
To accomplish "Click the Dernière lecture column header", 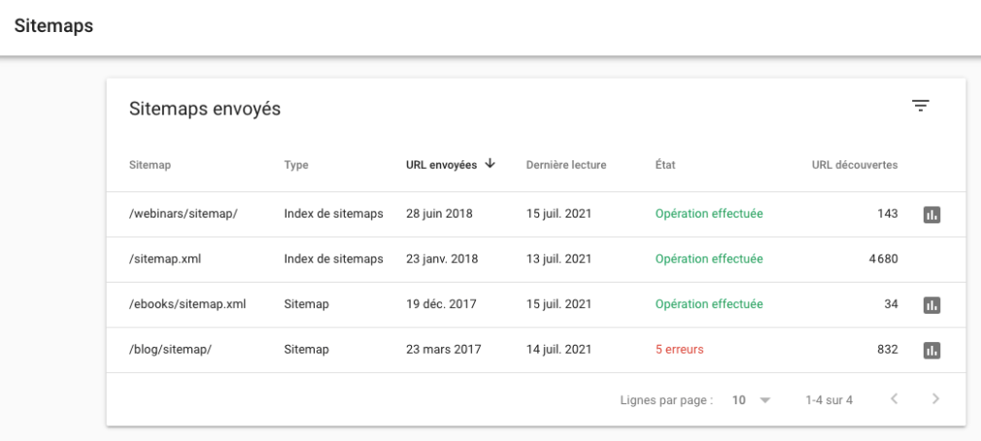I will tap(565, 165).
